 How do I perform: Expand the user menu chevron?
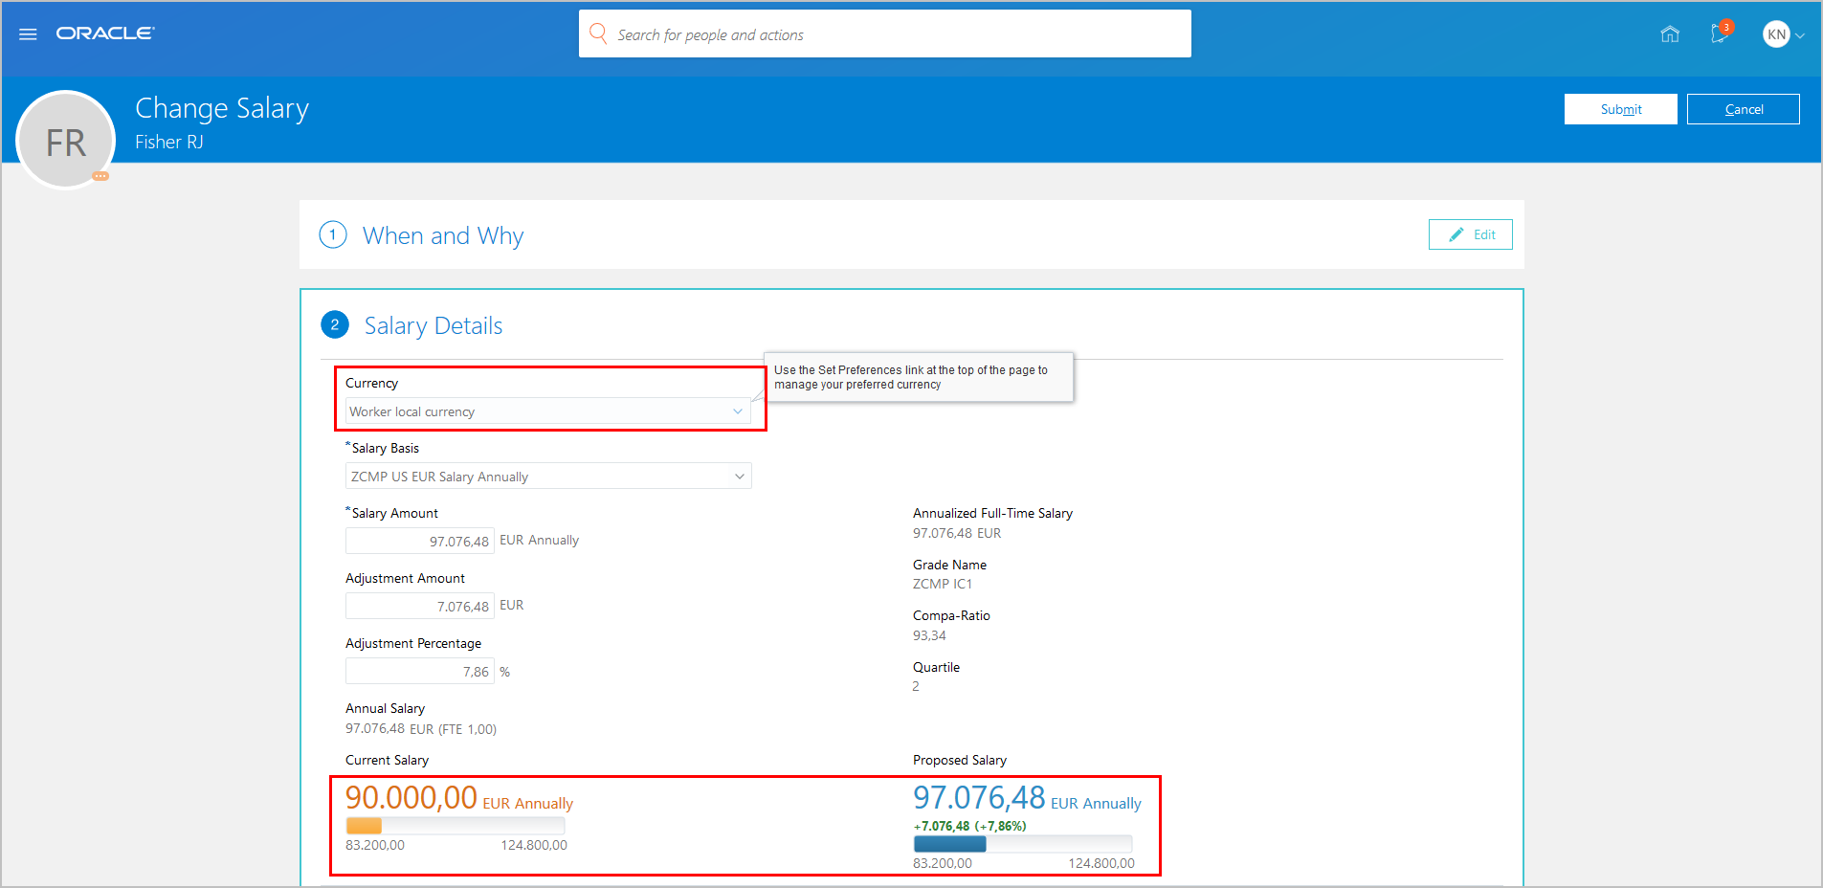click(1800, 35)
